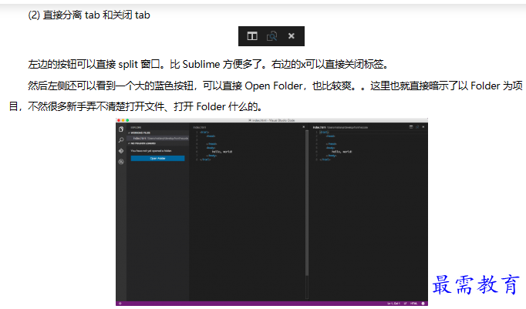Click the green zoom dot of the VS Code window

(x=127, y=120)
